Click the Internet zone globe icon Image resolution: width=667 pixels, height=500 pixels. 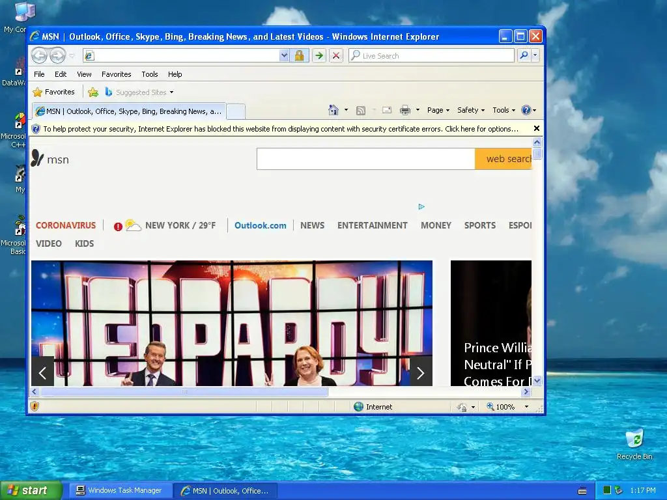click(x=359, y=406)
